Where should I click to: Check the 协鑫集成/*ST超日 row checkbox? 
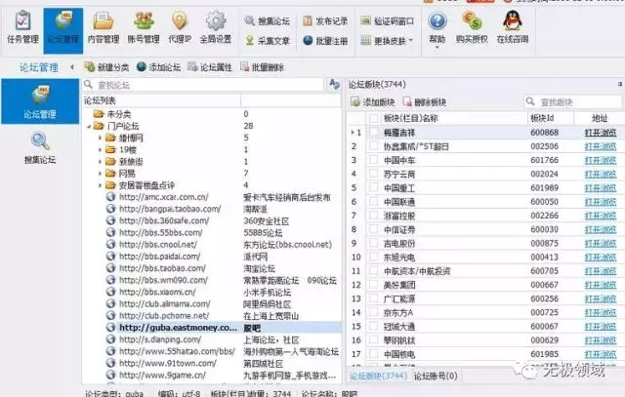click(373, 146)
